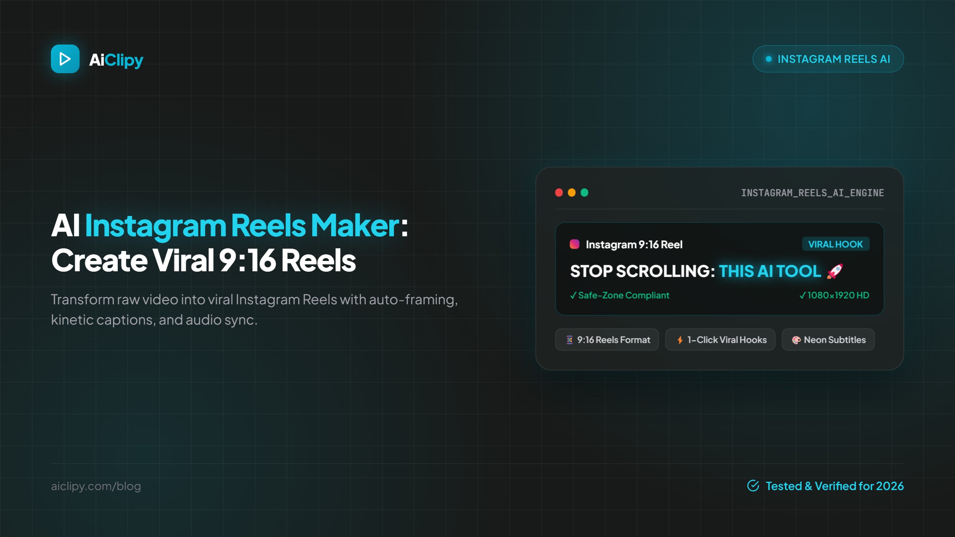The width and height of the screenshot is (955, 537).
Task: Click the yellow window dot
Action: tap(572, 193)
